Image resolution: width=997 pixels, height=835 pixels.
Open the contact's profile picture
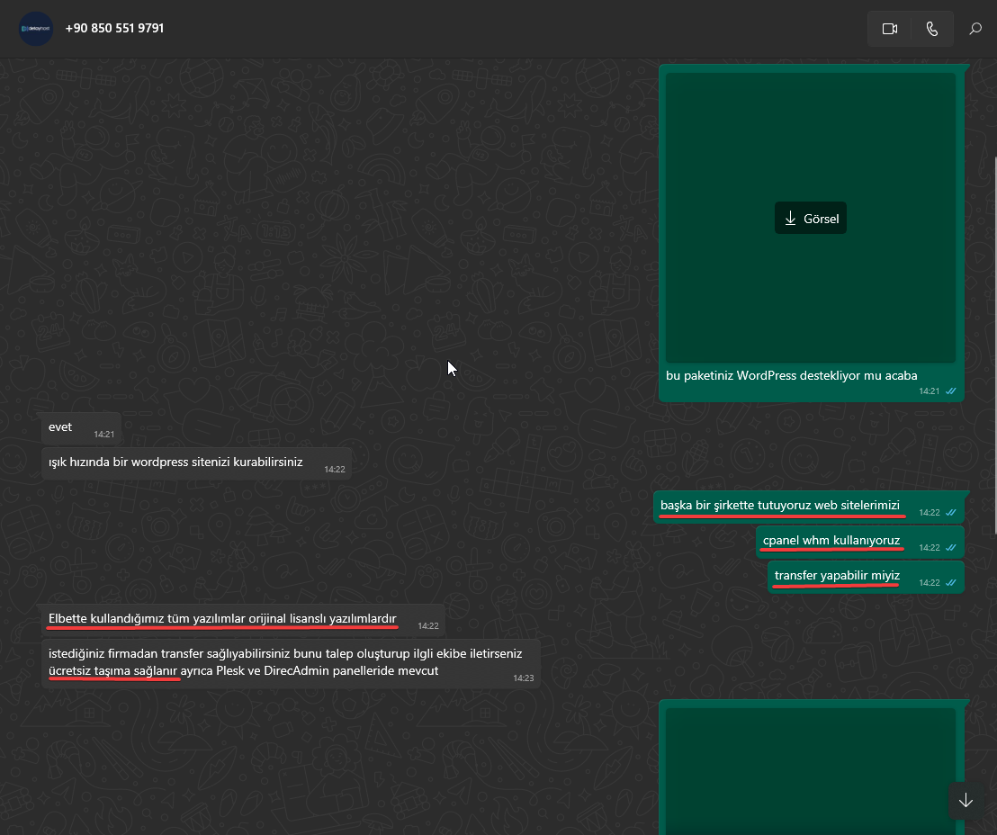(x=36, y=29)
